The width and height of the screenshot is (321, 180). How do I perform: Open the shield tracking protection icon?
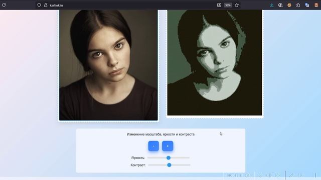point(39,5)
